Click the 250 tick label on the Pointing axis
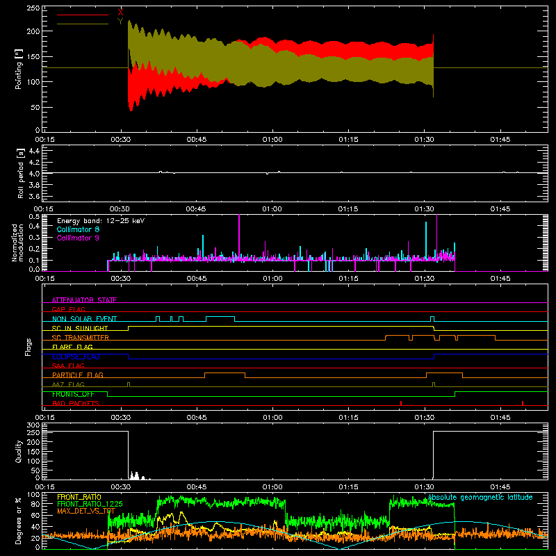Image resolution: width=556 pixels, height=556 pixels. pyautogui.click(x=33, y=8)
